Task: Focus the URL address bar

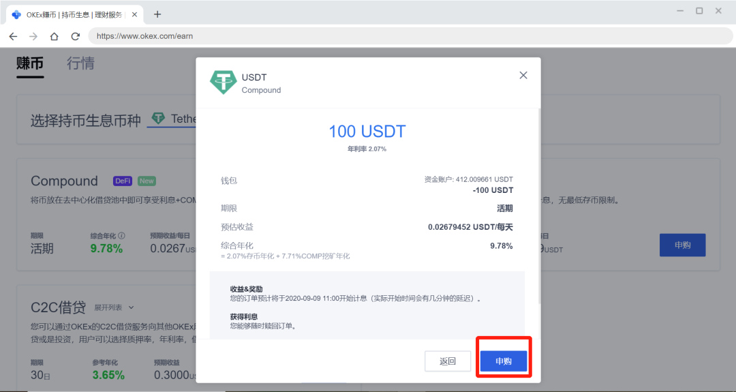Action: pyautogui.click(x=411, y=36)
